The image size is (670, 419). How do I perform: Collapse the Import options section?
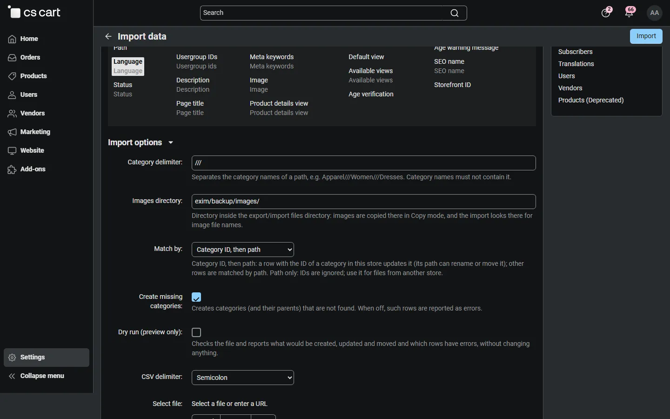[x=141, y=142]
